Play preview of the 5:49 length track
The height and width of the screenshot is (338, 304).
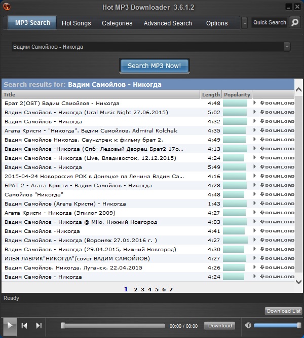[254, 166]
